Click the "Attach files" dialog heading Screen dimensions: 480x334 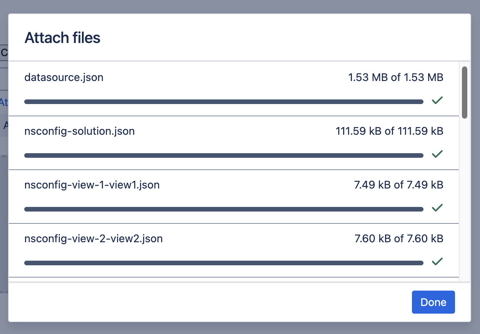coord(62,38)
